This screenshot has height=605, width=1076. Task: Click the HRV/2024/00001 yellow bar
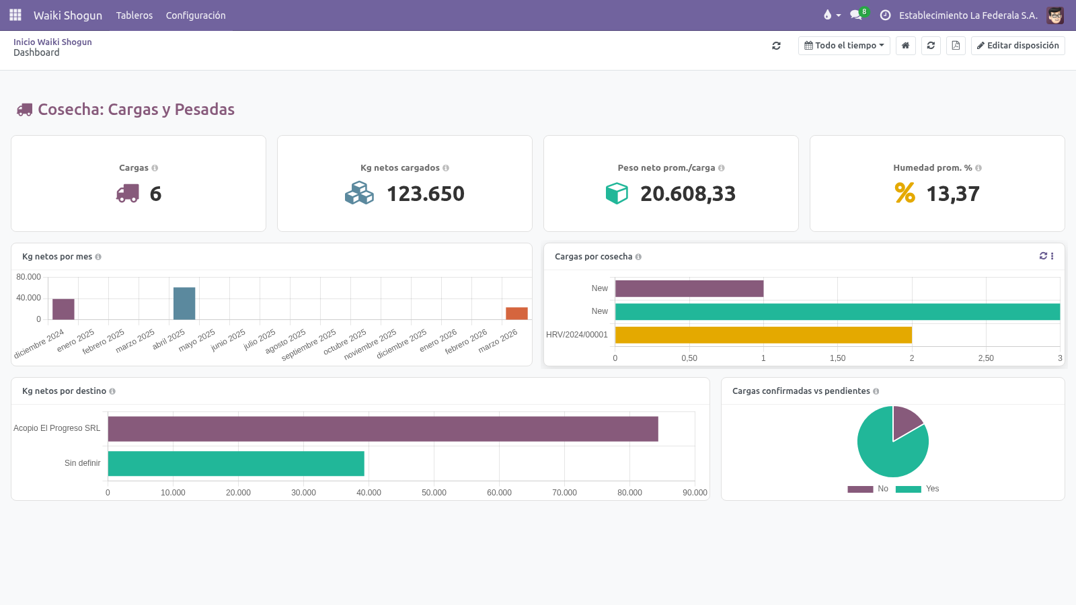[x=763, y=335]
